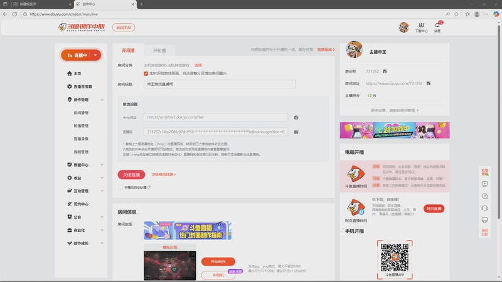This screenshot has width=502, height=282.
Task: Click the AI camera button
Action: pos(218,275)
